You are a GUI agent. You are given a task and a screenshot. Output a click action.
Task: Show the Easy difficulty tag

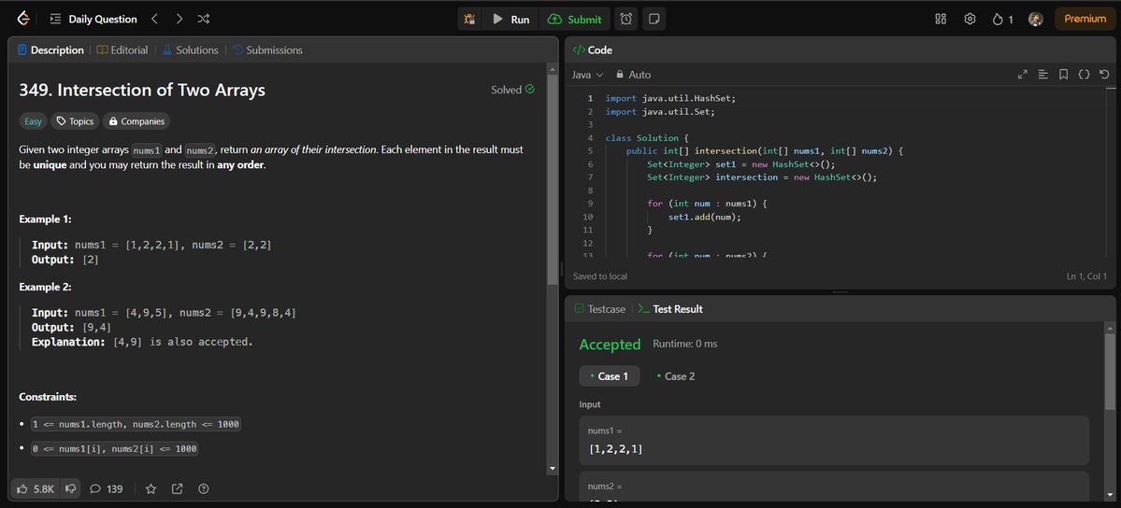click(x=33, y=120)
